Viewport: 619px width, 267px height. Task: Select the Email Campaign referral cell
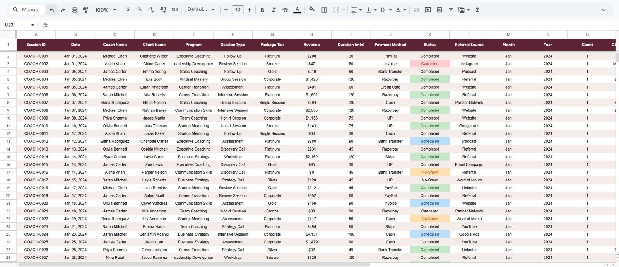pyautogui.click(x=469, y=164)
